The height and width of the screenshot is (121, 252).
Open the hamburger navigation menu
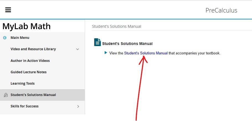pyautogui.click(x=8, y=10)
